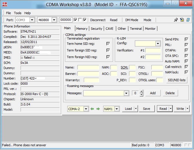Toggle the OTAPA checkbox

point(186,50)
